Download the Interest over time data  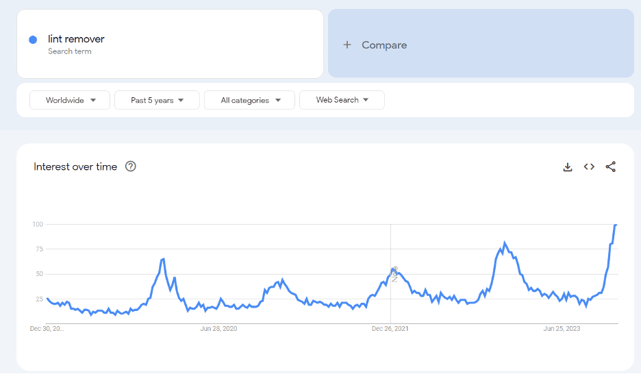[568, 166]
